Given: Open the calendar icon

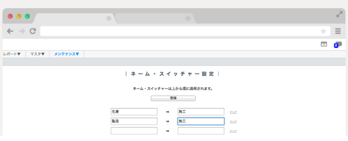Looking at the screenshot, I should click(x=324, y=44).
